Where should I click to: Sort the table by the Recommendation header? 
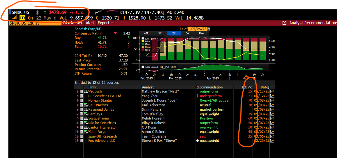209,87
